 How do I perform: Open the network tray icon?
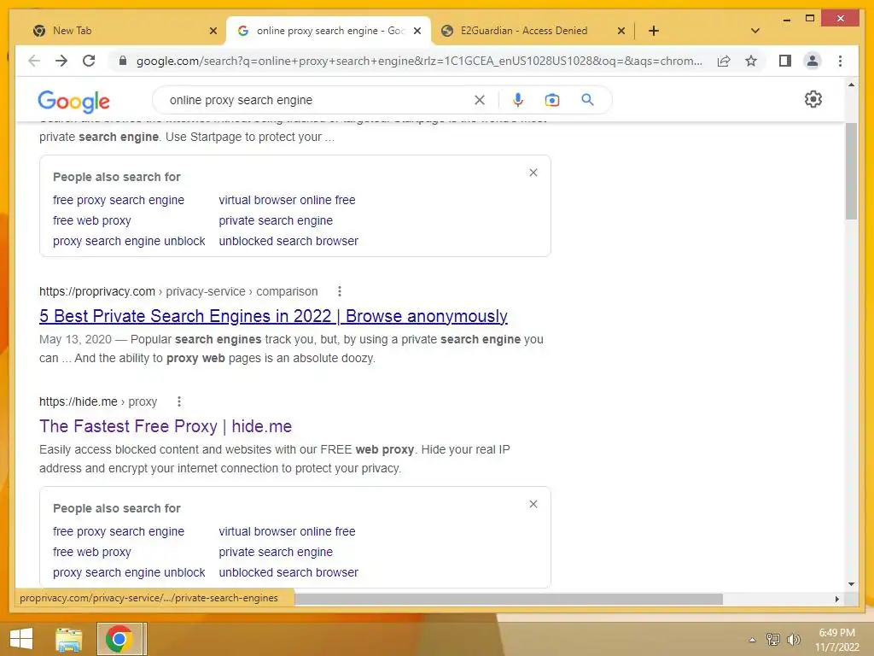tap(773, 639)
